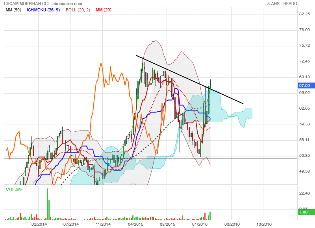Viewport: 315px width, 228px height.
Task: Click the 01/2016 date axis label
Action: (200, 224)
